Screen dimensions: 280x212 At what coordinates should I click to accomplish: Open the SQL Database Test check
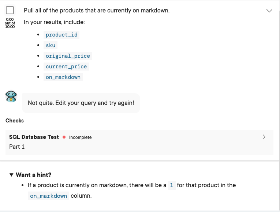[x=34, y=137]
